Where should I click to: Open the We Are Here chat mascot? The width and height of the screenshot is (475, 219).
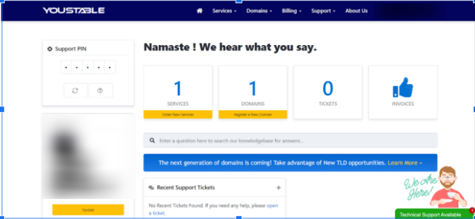click(436, 187)
